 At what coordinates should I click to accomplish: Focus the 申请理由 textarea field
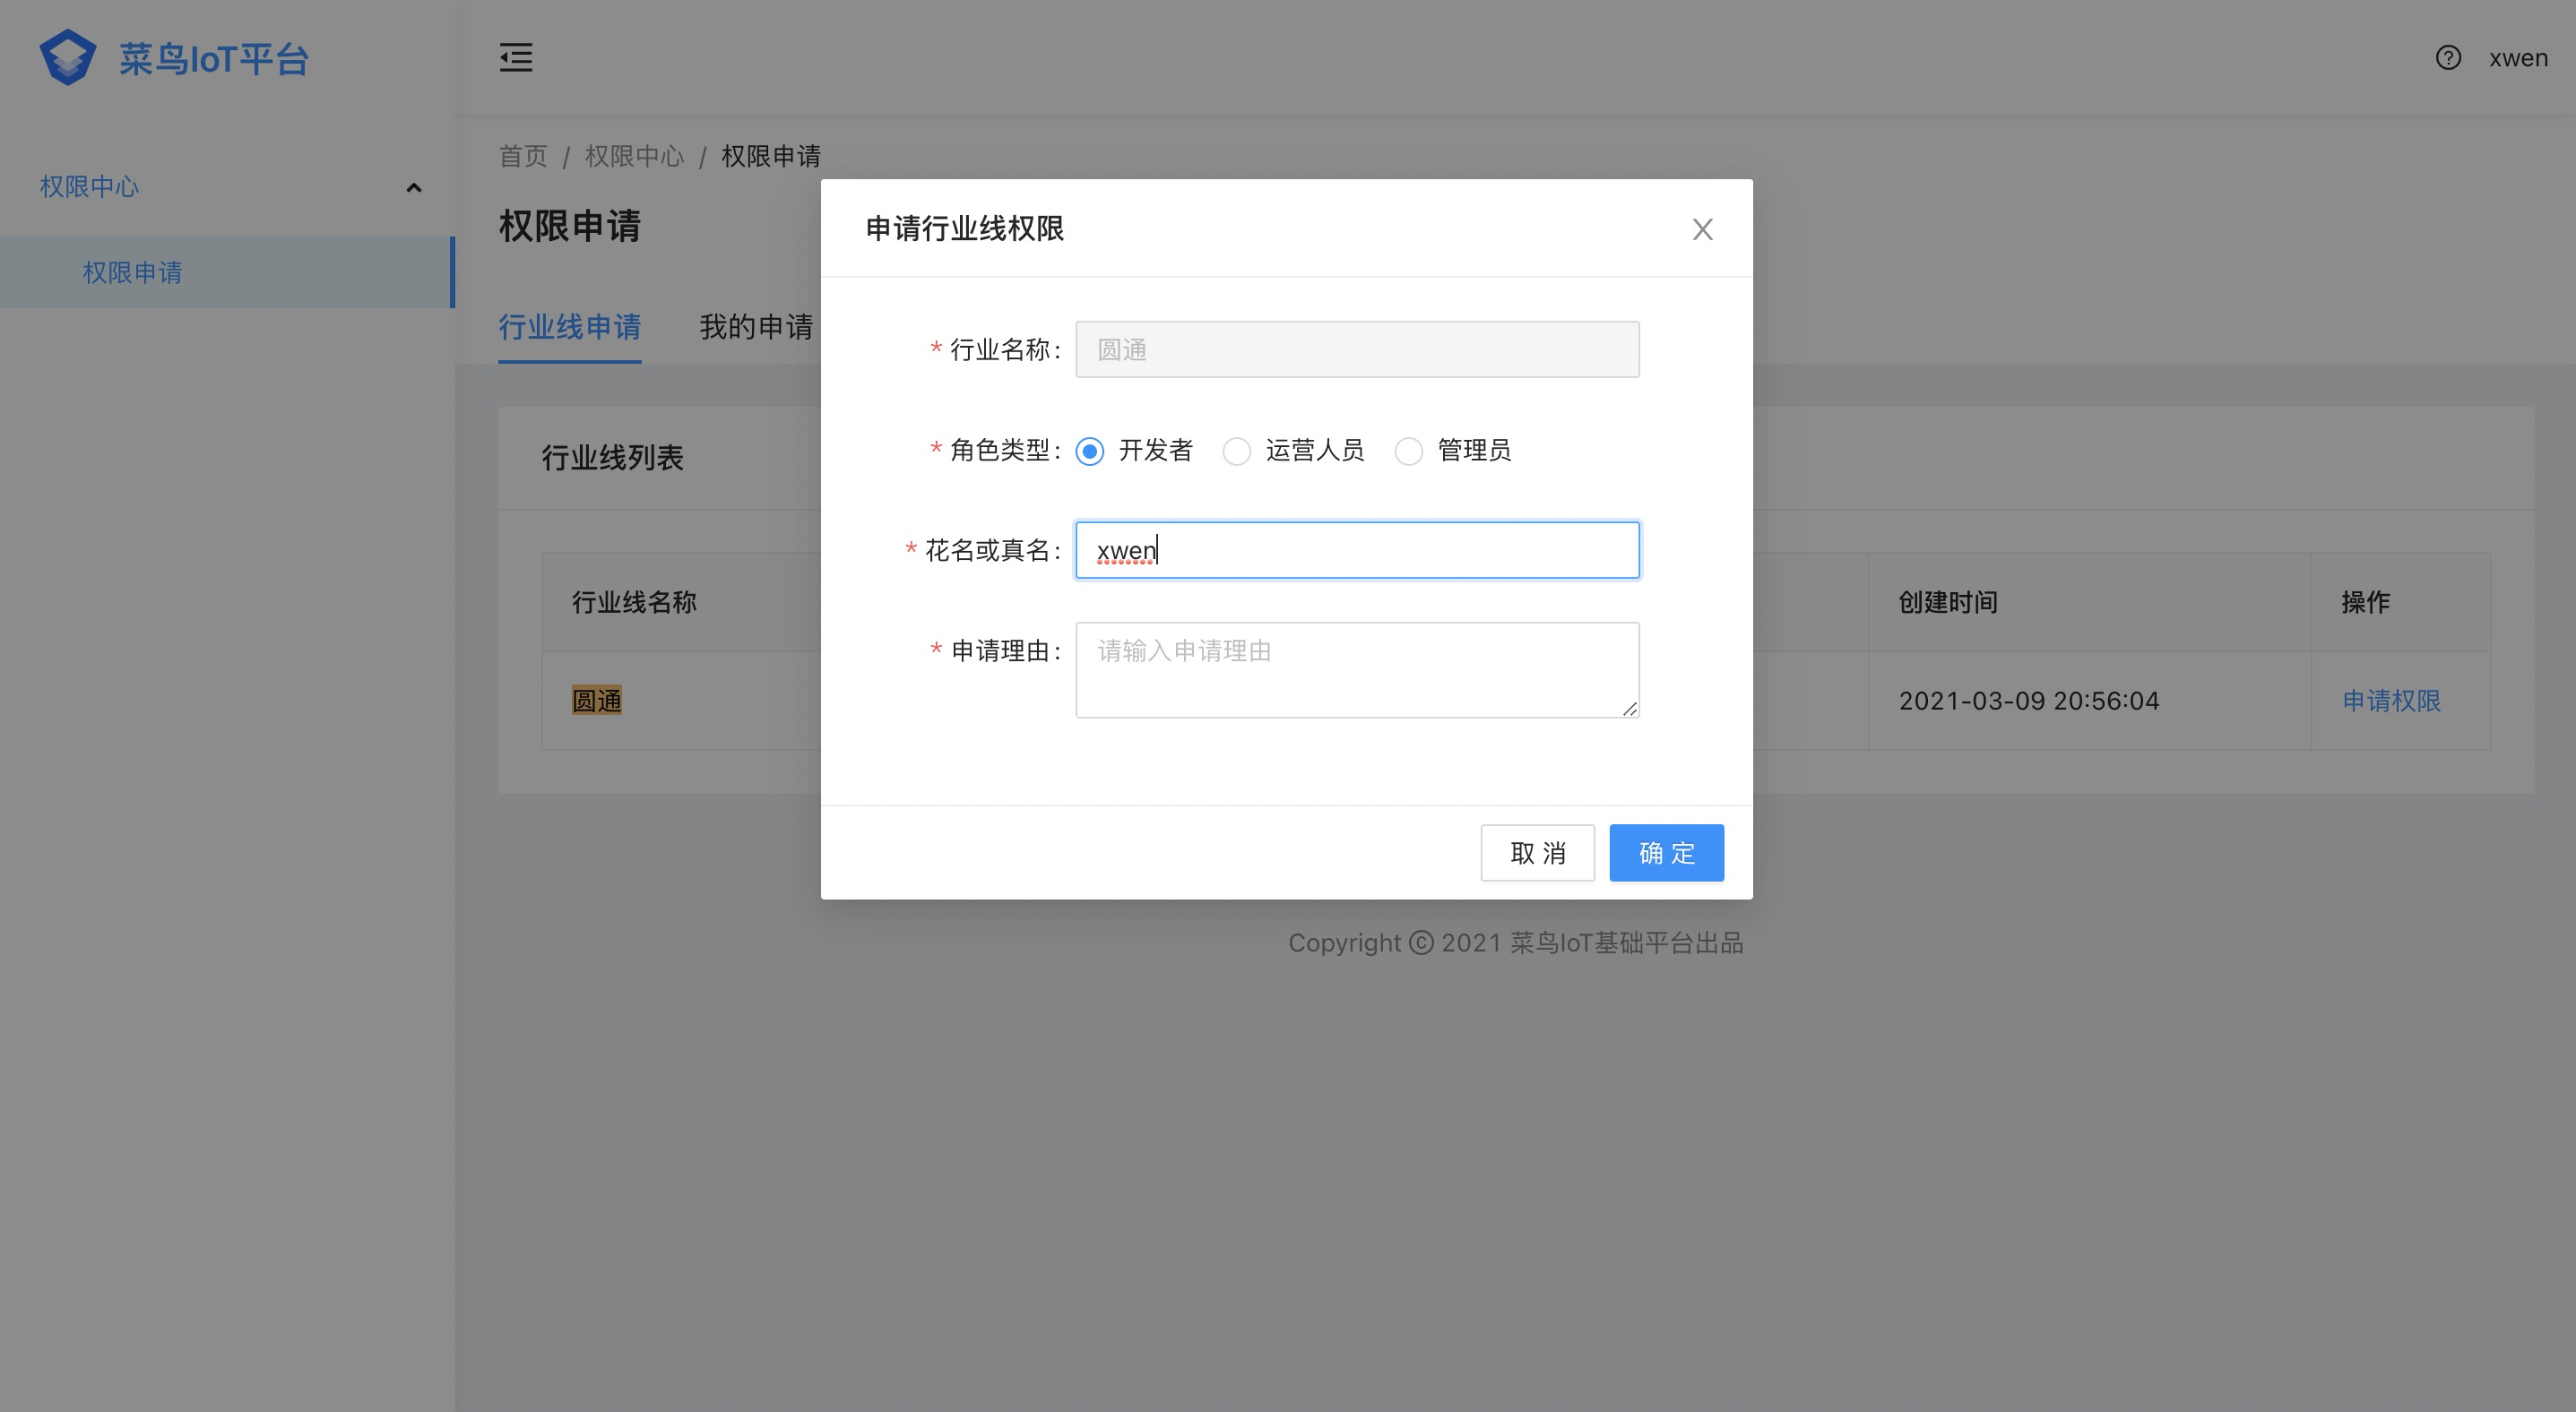1356,669
